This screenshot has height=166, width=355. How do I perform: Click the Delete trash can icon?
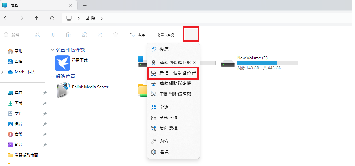(115, 35)
